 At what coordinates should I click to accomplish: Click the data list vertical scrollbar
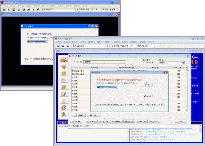click(x=186, y=89)
